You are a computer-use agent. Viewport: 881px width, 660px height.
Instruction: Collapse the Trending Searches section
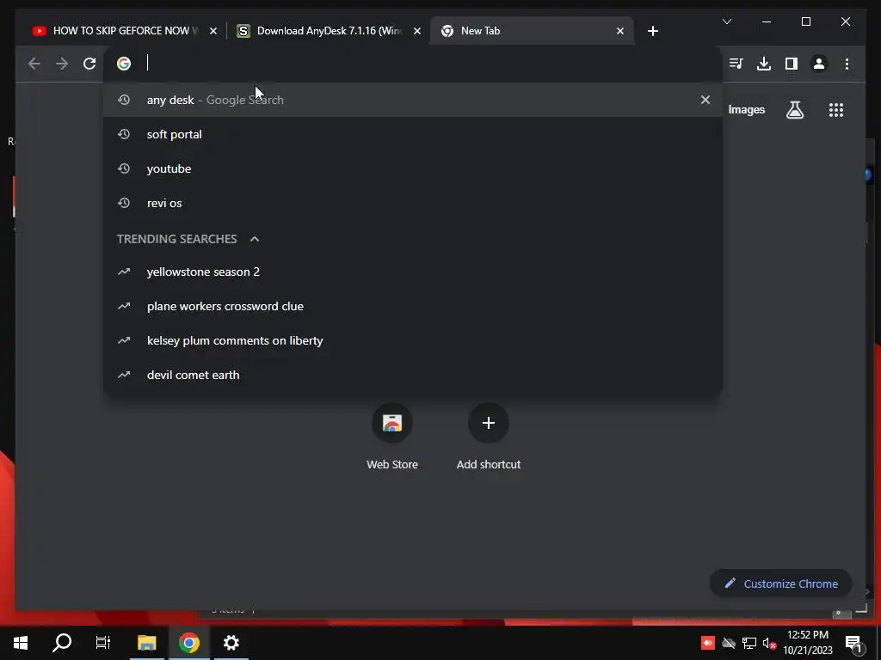tap(255, 239)
